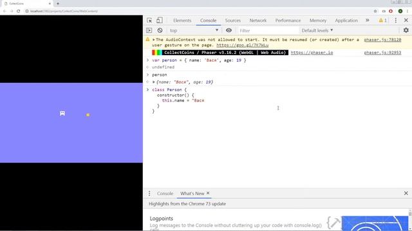The height and width of the screenshot is (231, 412).
Task: Open DevTools three-dot customize menu
Action: click(396, 20)
